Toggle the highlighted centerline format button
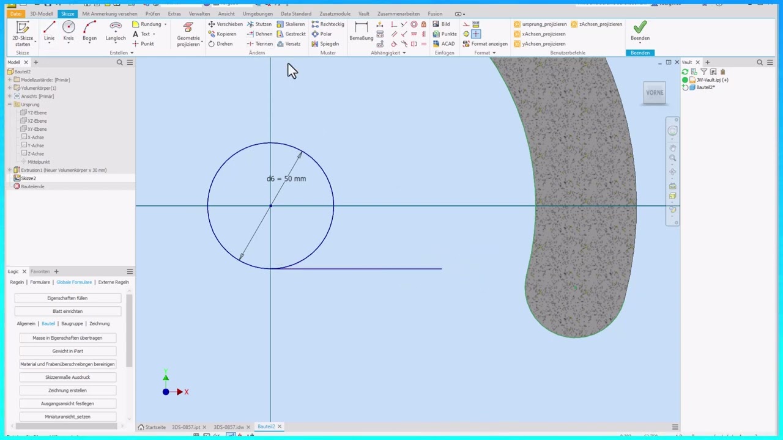783x440 pixels. point(476,34)
